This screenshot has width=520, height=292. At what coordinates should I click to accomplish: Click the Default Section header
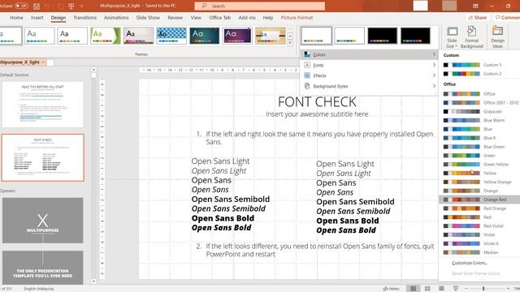15,75
